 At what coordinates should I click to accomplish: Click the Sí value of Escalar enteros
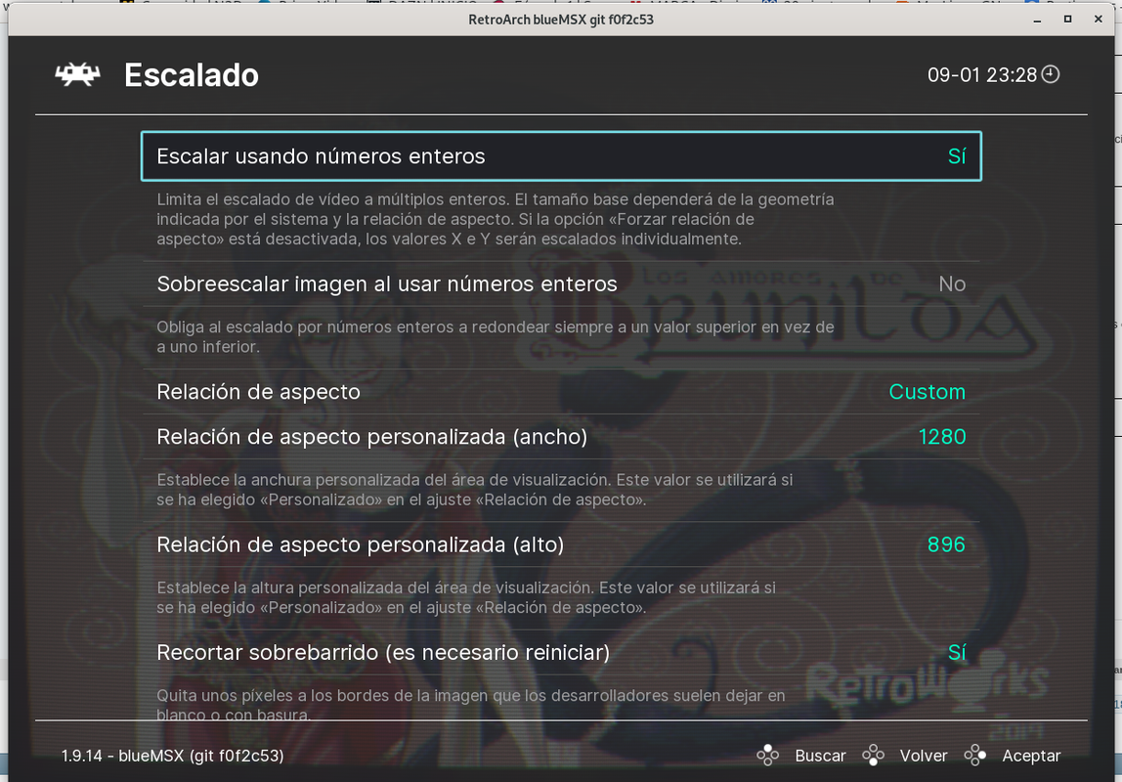(x=957, y=156)
